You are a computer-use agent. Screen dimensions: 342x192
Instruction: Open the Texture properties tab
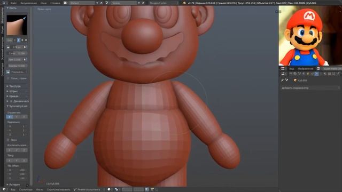coord(329,74)
